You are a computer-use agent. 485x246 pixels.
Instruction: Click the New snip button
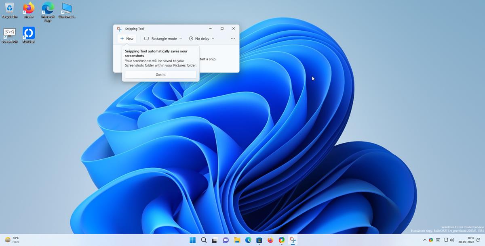(127, 39)
